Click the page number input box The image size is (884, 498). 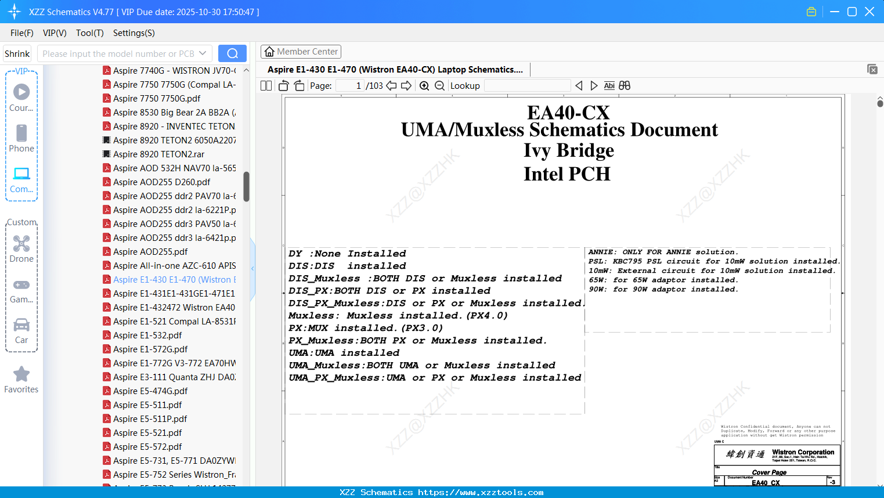[349, 86]
